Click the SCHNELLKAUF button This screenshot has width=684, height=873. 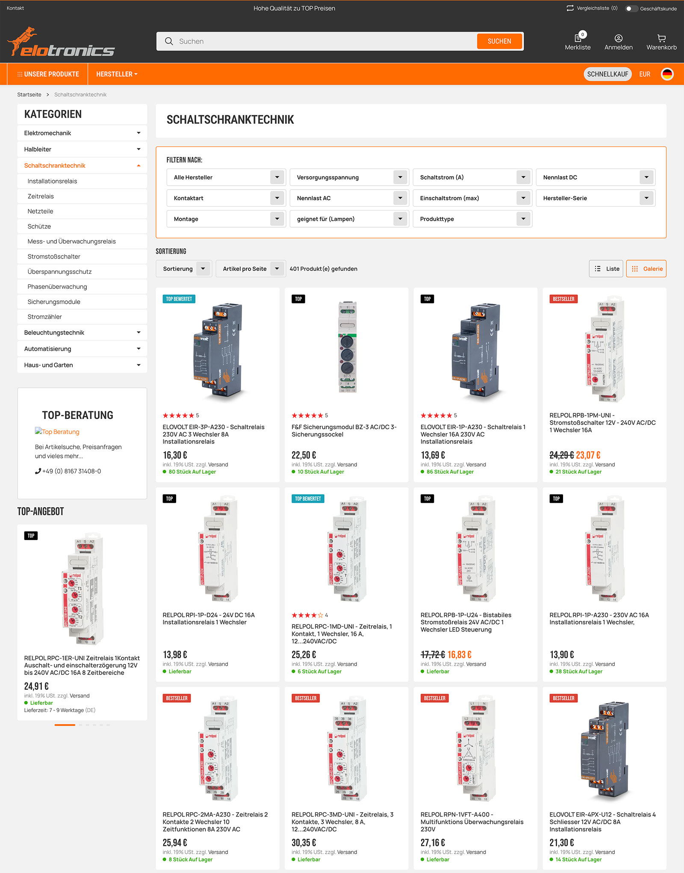point(607,74)
